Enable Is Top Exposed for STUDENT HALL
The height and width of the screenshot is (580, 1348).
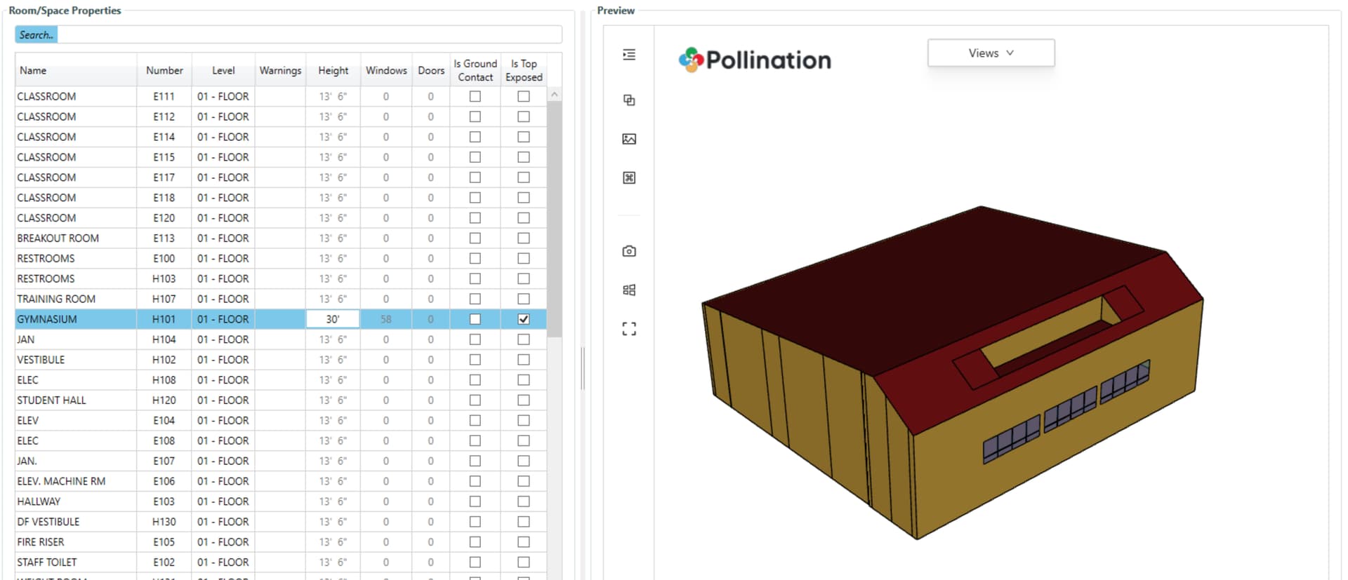pos(524,400)
